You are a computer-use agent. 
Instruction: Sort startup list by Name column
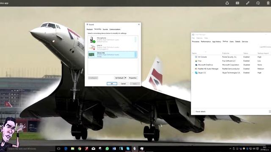tap(194, 53)
